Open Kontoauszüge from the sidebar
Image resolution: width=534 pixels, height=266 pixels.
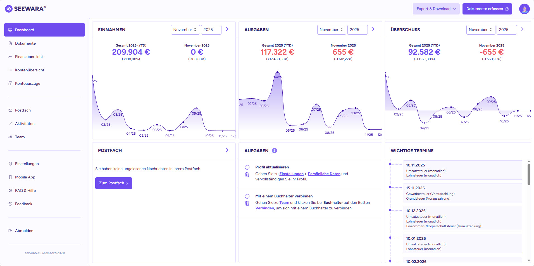28,83
